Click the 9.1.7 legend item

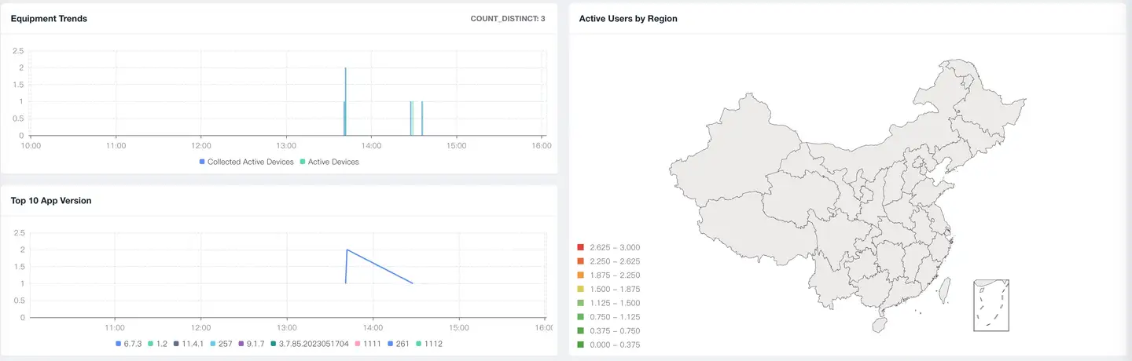coord(252,344)
